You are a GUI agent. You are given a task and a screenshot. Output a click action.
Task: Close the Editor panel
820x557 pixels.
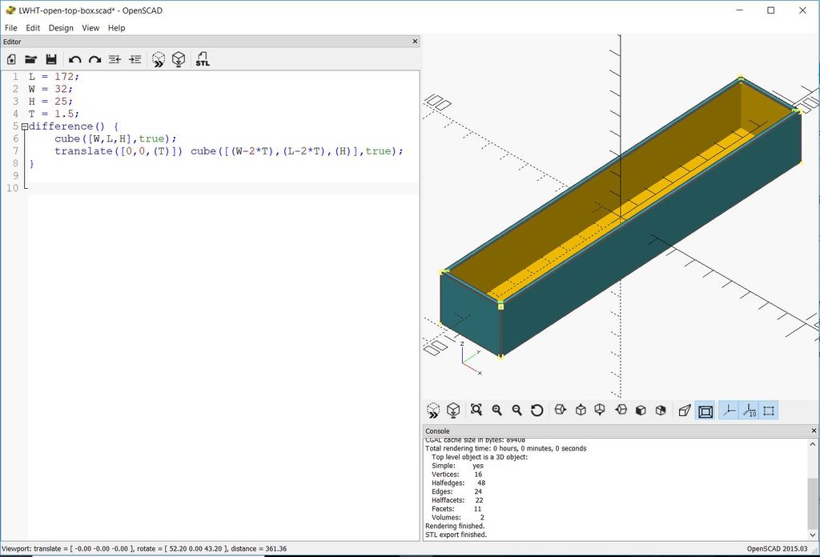[x=415, y=42]
